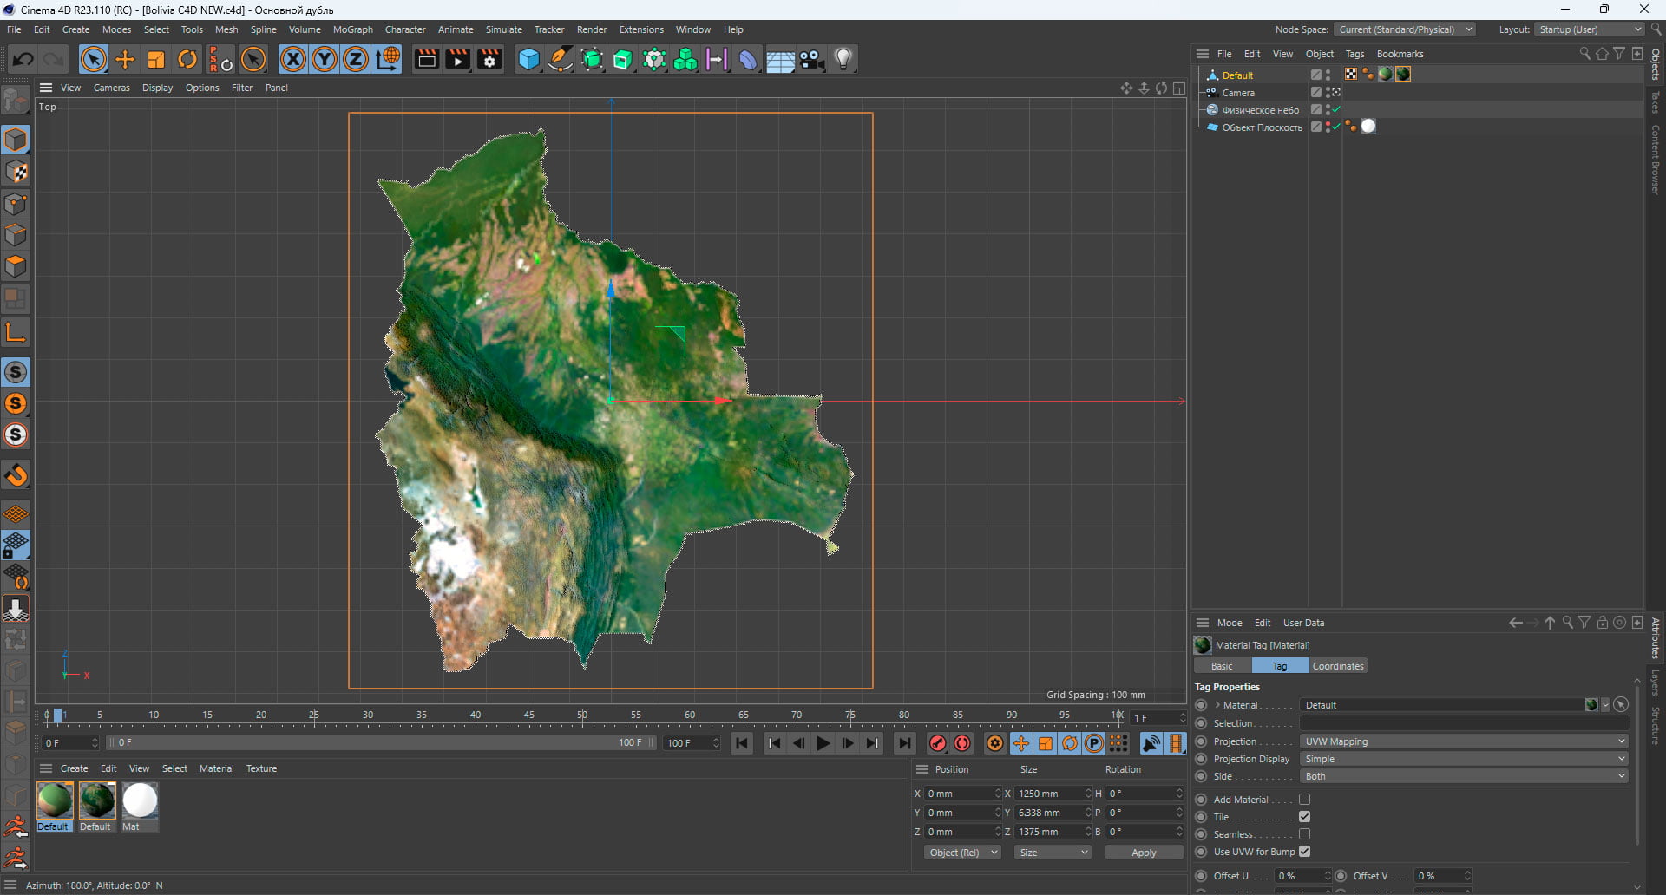This screenshot has height=895, width=1666.
Task: Play the animation forward
Action: click(x=823, y=743)
